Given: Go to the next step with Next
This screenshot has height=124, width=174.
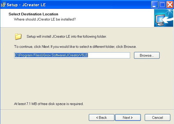Looking at the screenshot, I should [x=128, y=118].
